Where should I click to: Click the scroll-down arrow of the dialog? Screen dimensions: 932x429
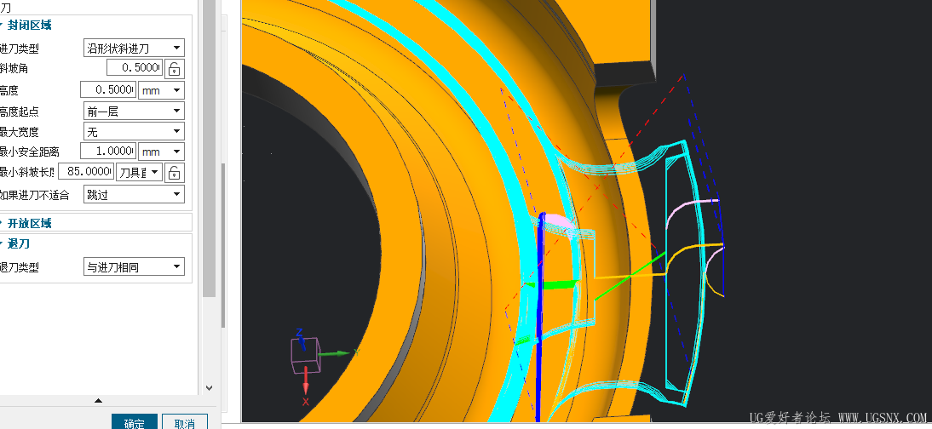[x=210, y=387]
